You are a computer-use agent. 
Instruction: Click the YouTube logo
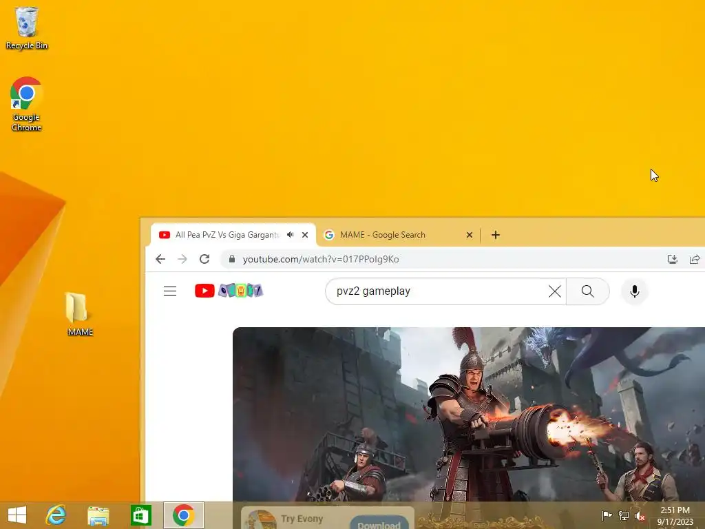click(x=229, y=291)
